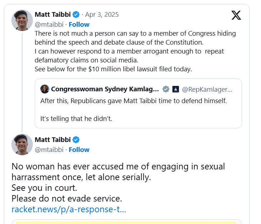The image size is (261, 224).
Task: Click the @mtaibbi handle in second tweet
Action: coord(49,149)
